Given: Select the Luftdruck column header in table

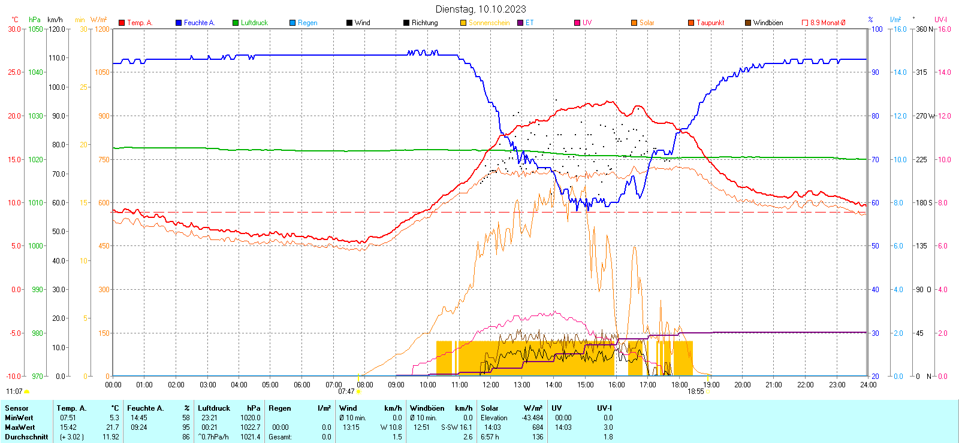Looking at the screenshot, I should [x=214, y=408].
